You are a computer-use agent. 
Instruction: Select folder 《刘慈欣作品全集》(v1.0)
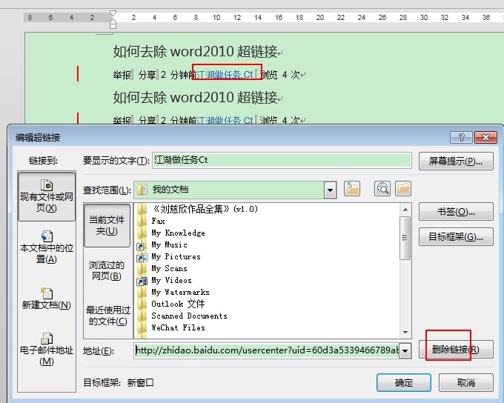pyautogui.click(x=198, y=209)
